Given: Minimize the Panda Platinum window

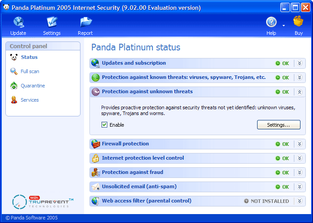Looking at the screenshot, I should pyautogui.click(x=285, y=8).
